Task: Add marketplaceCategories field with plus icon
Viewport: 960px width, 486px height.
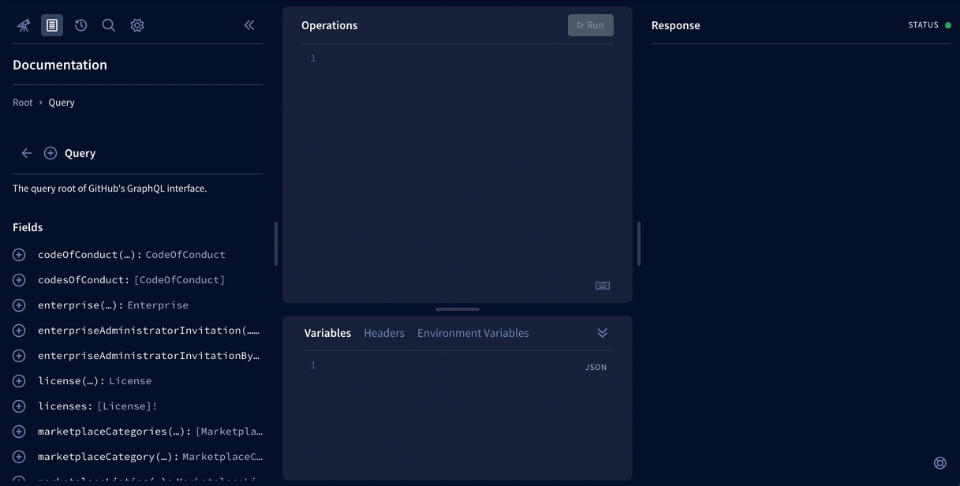Action: pos(19,432)
